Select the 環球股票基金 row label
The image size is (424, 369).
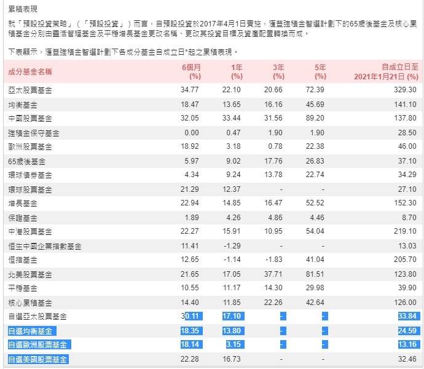30,190
